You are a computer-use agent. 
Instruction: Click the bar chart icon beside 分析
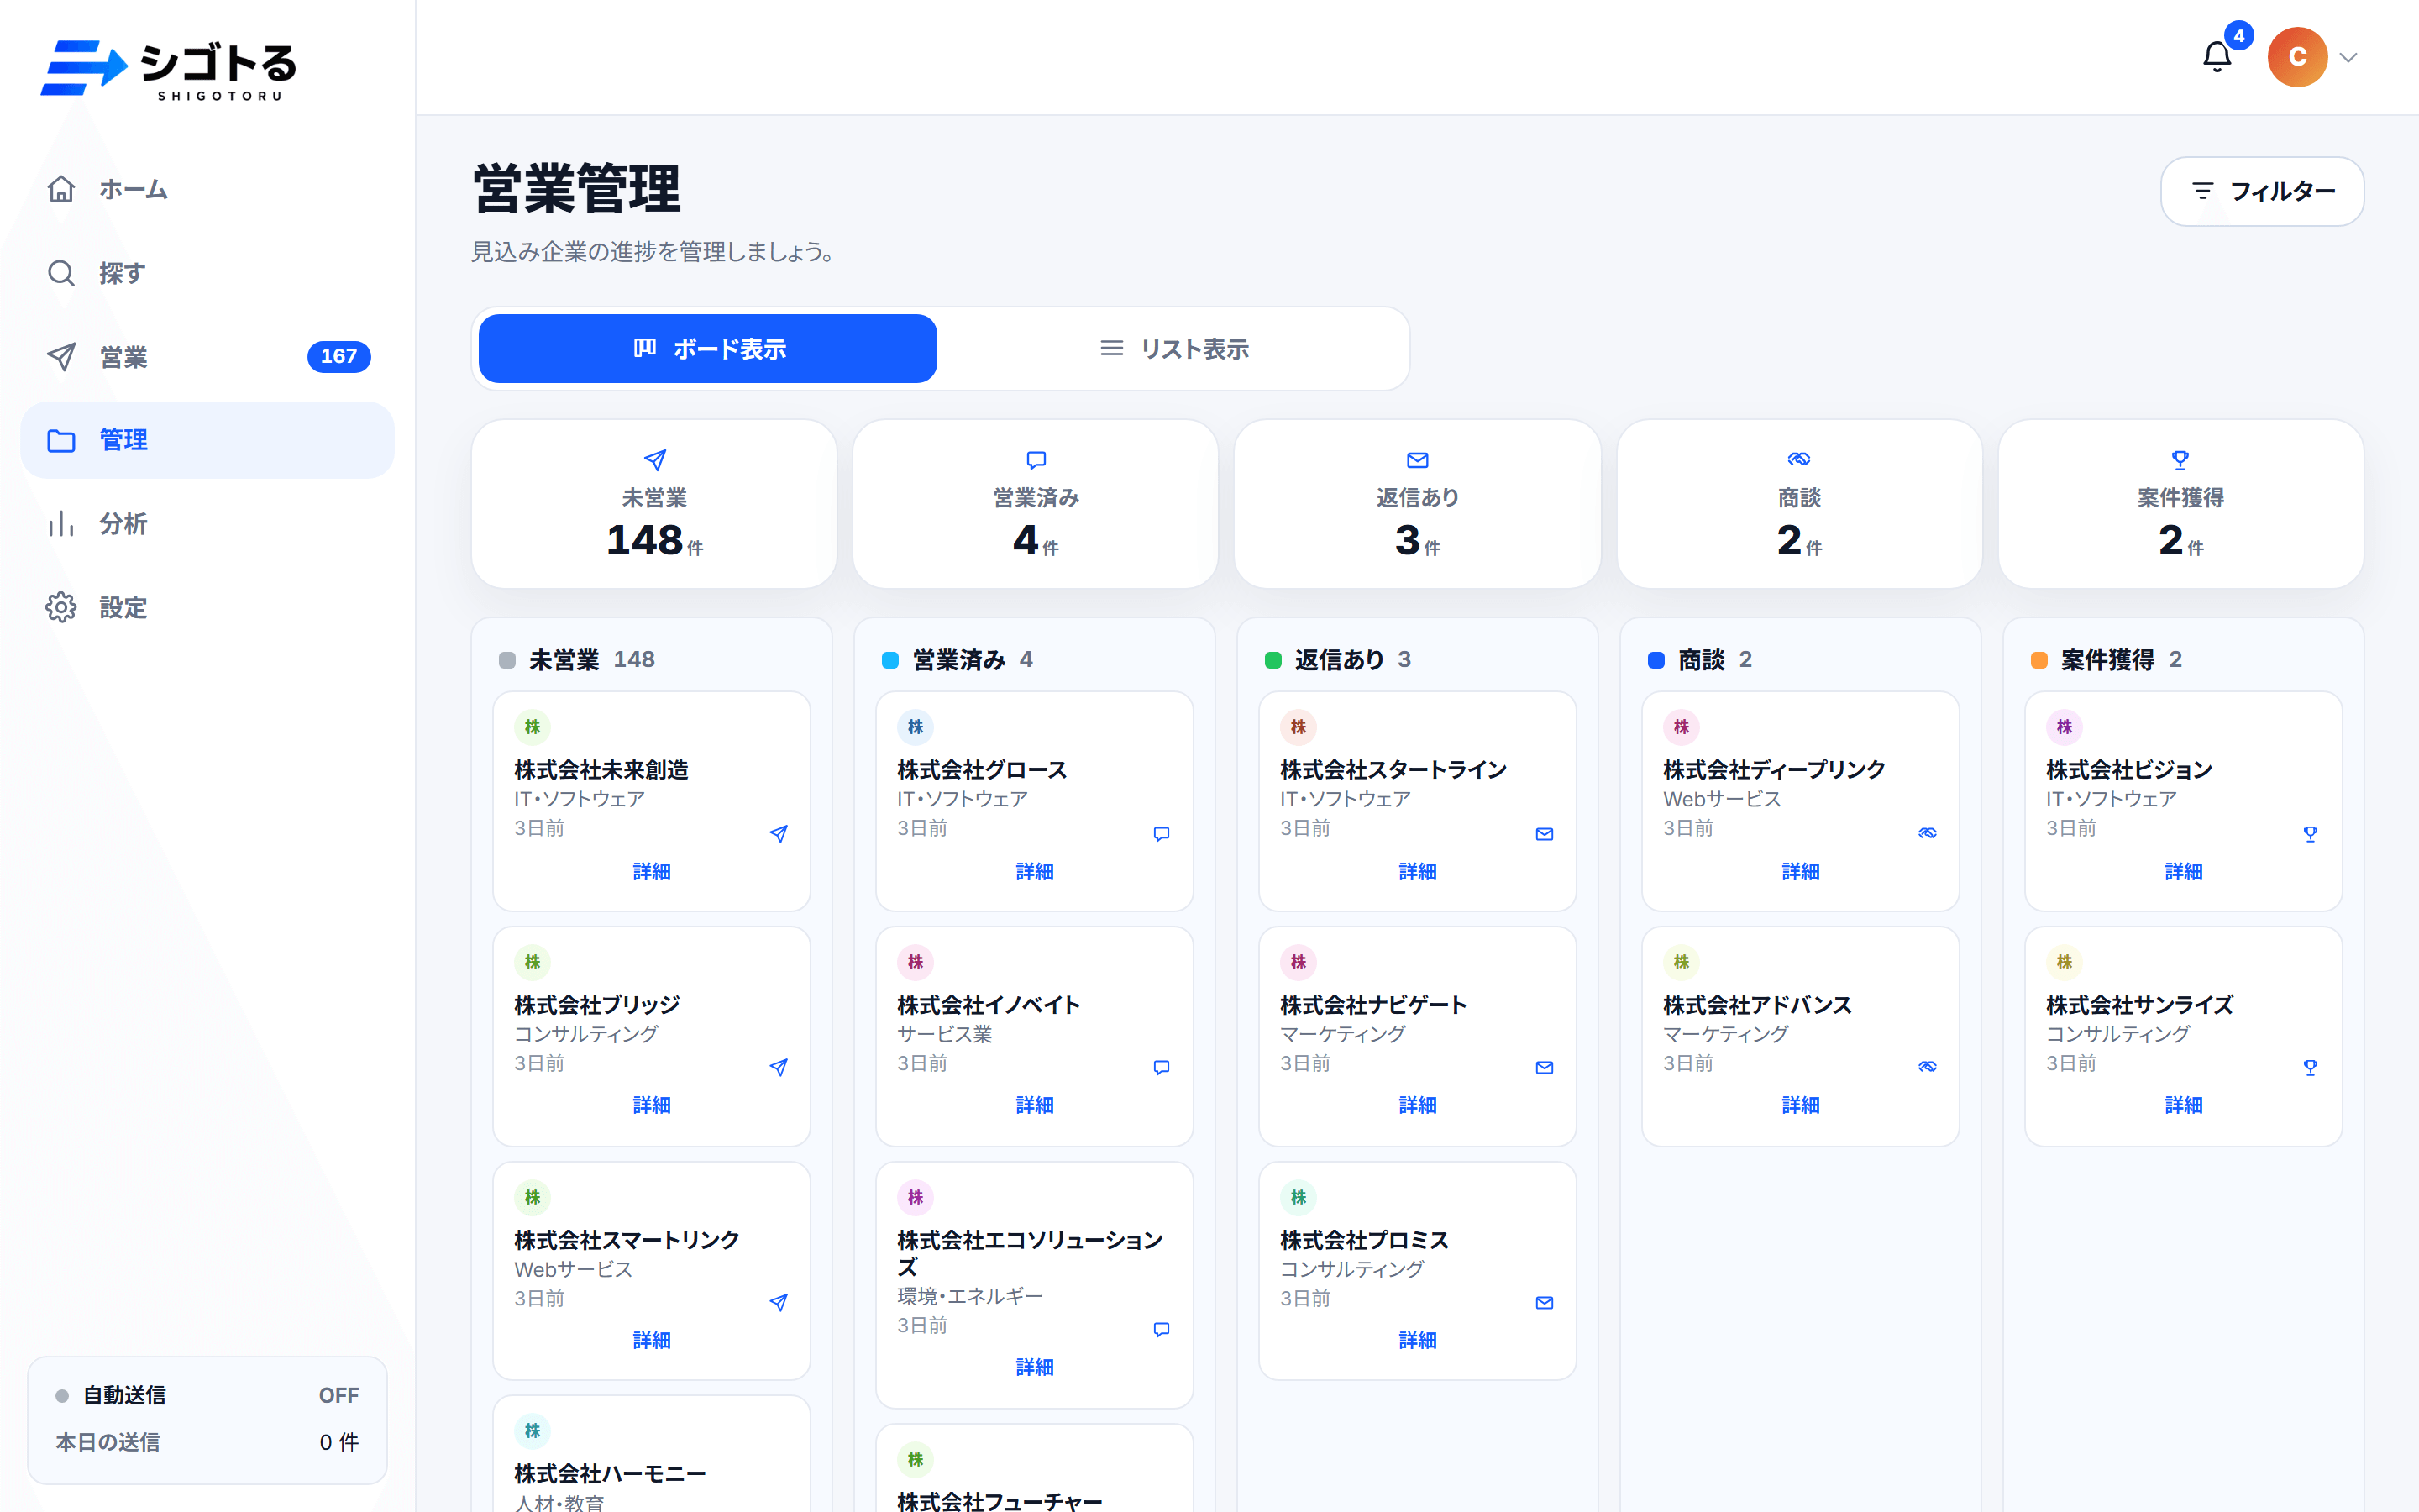pos(61,524)
